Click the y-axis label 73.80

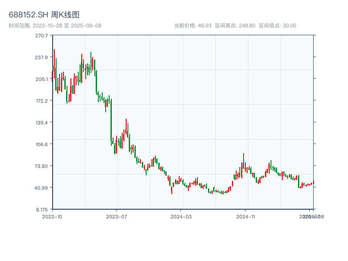[x=41, y=166]
